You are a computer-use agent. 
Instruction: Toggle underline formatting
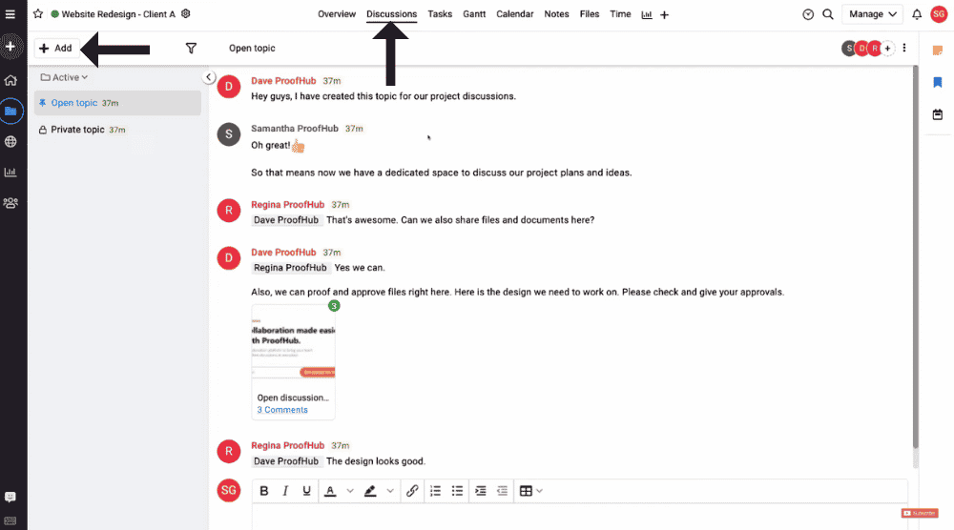[x=306, y=491]
